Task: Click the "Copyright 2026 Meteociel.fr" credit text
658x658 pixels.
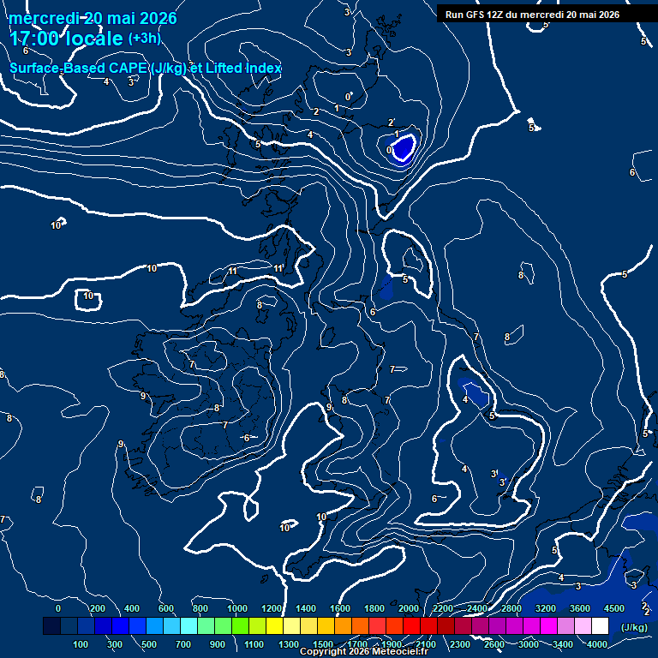Action: pos(364,651)
